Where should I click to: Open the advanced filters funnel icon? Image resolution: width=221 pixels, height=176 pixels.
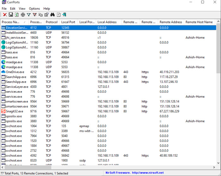point(29,15)
